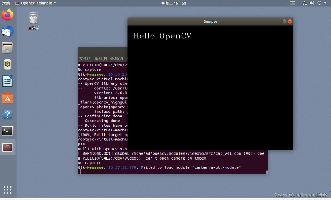Open the terminal 编辑(E) menu
331x200 pixels.
(101, 59)
